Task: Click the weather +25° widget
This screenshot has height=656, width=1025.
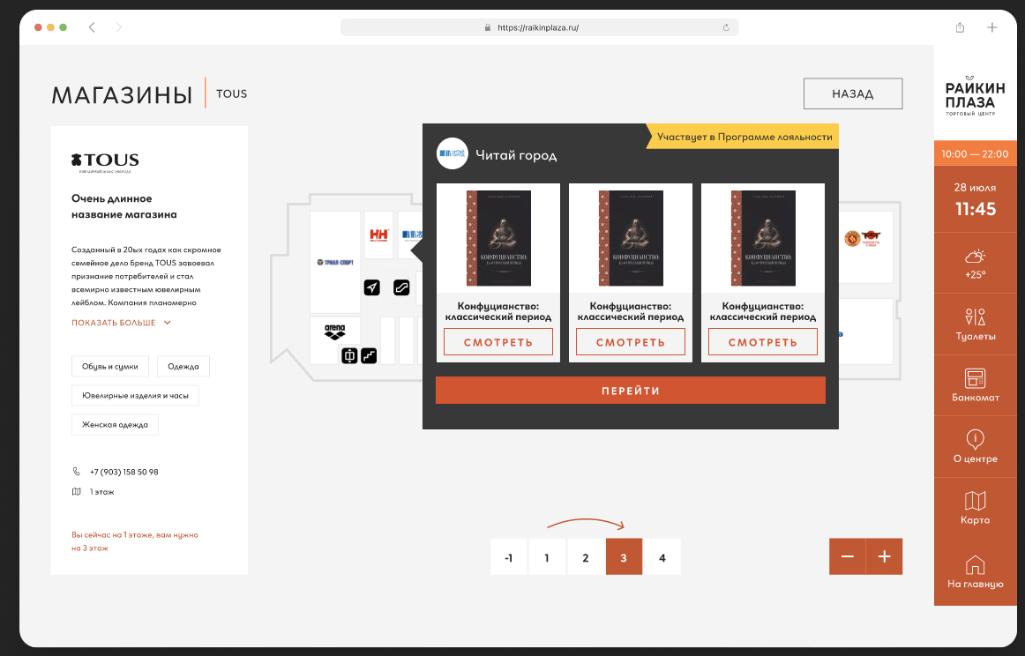Action: (x=975, y=264)
